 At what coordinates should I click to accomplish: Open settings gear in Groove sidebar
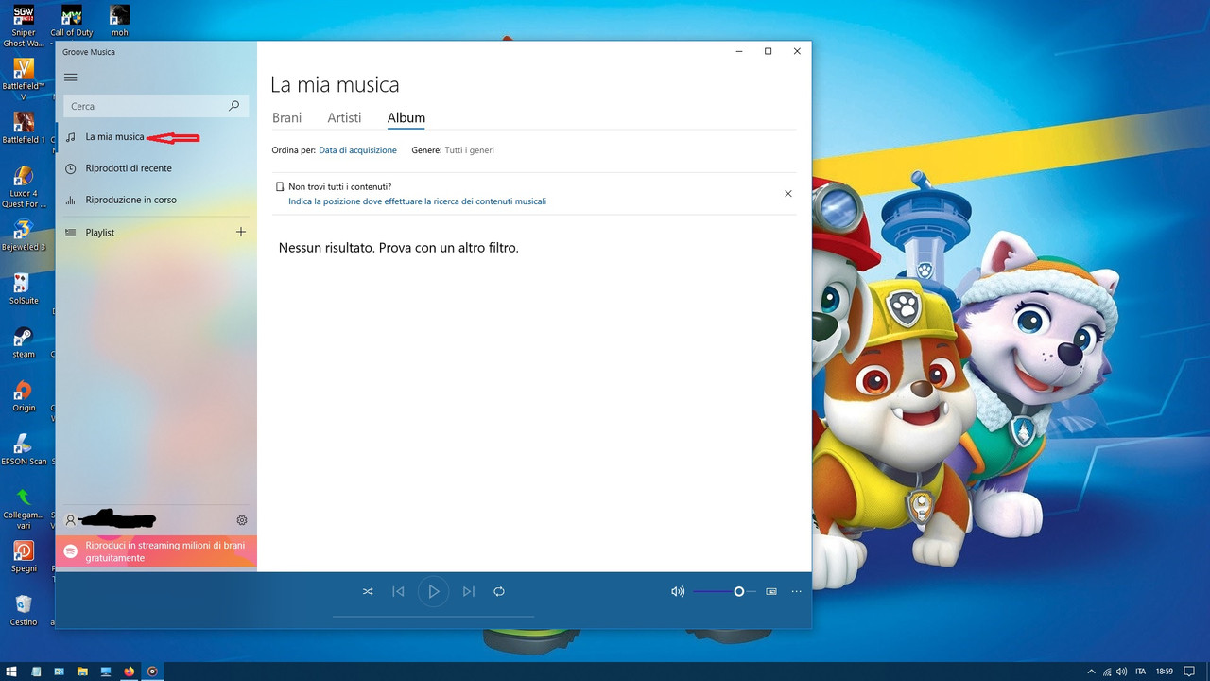pyautogui.click(x=242, y=520)
